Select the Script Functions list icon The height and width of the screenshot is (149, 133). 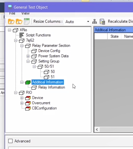21,35
